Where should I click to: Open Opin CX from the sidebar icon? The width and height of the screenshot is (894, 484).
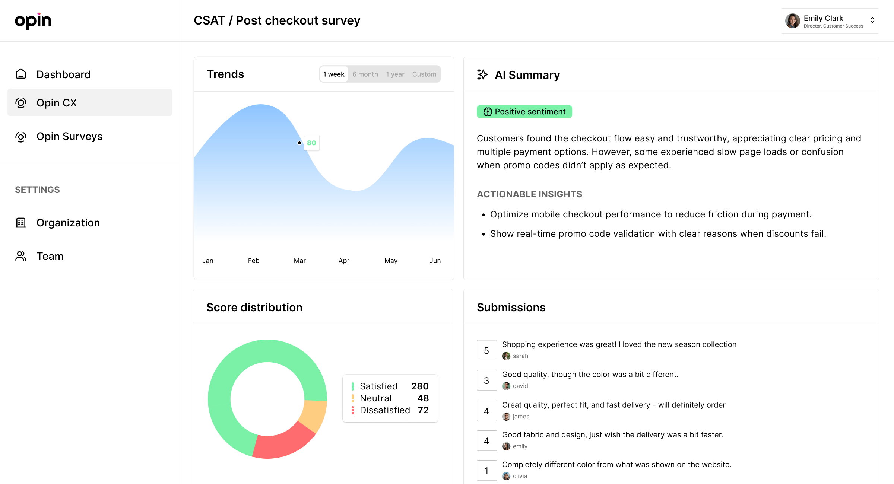click(x=21, y=103)
